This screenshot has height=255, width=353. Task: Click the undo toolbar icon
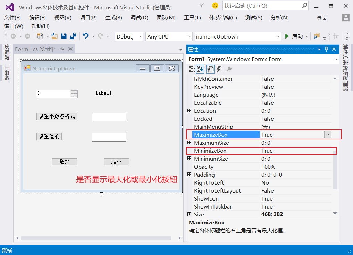pos(85,36)
